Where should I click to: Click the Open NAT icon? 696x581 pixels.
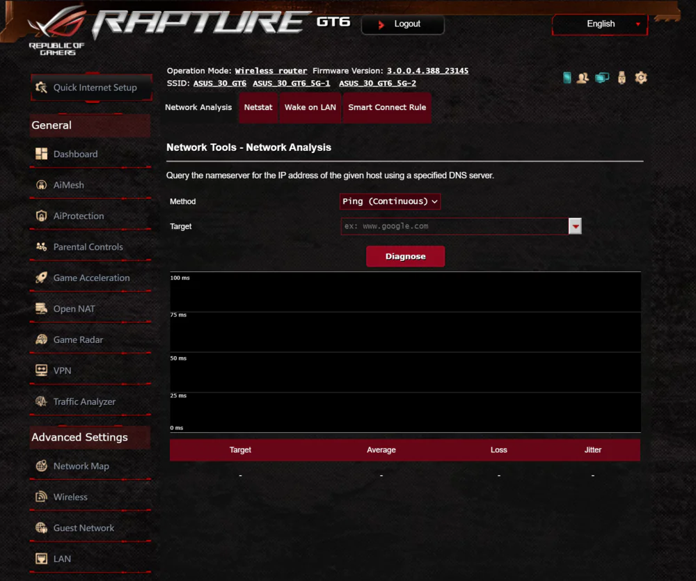(41, 308)
